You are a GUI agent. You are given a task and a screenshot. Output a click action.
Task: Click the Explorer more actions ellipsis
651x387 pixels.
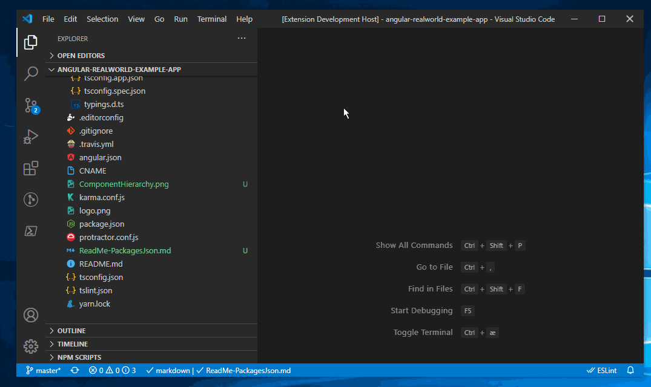(242, 38)
